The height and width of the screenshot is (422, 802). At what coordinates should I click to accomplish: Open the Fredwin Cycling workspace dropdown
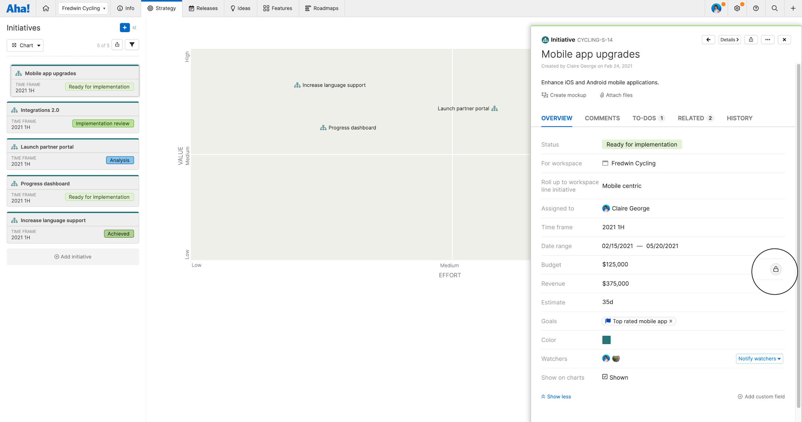pyautogui.click(x=83, y=8)
